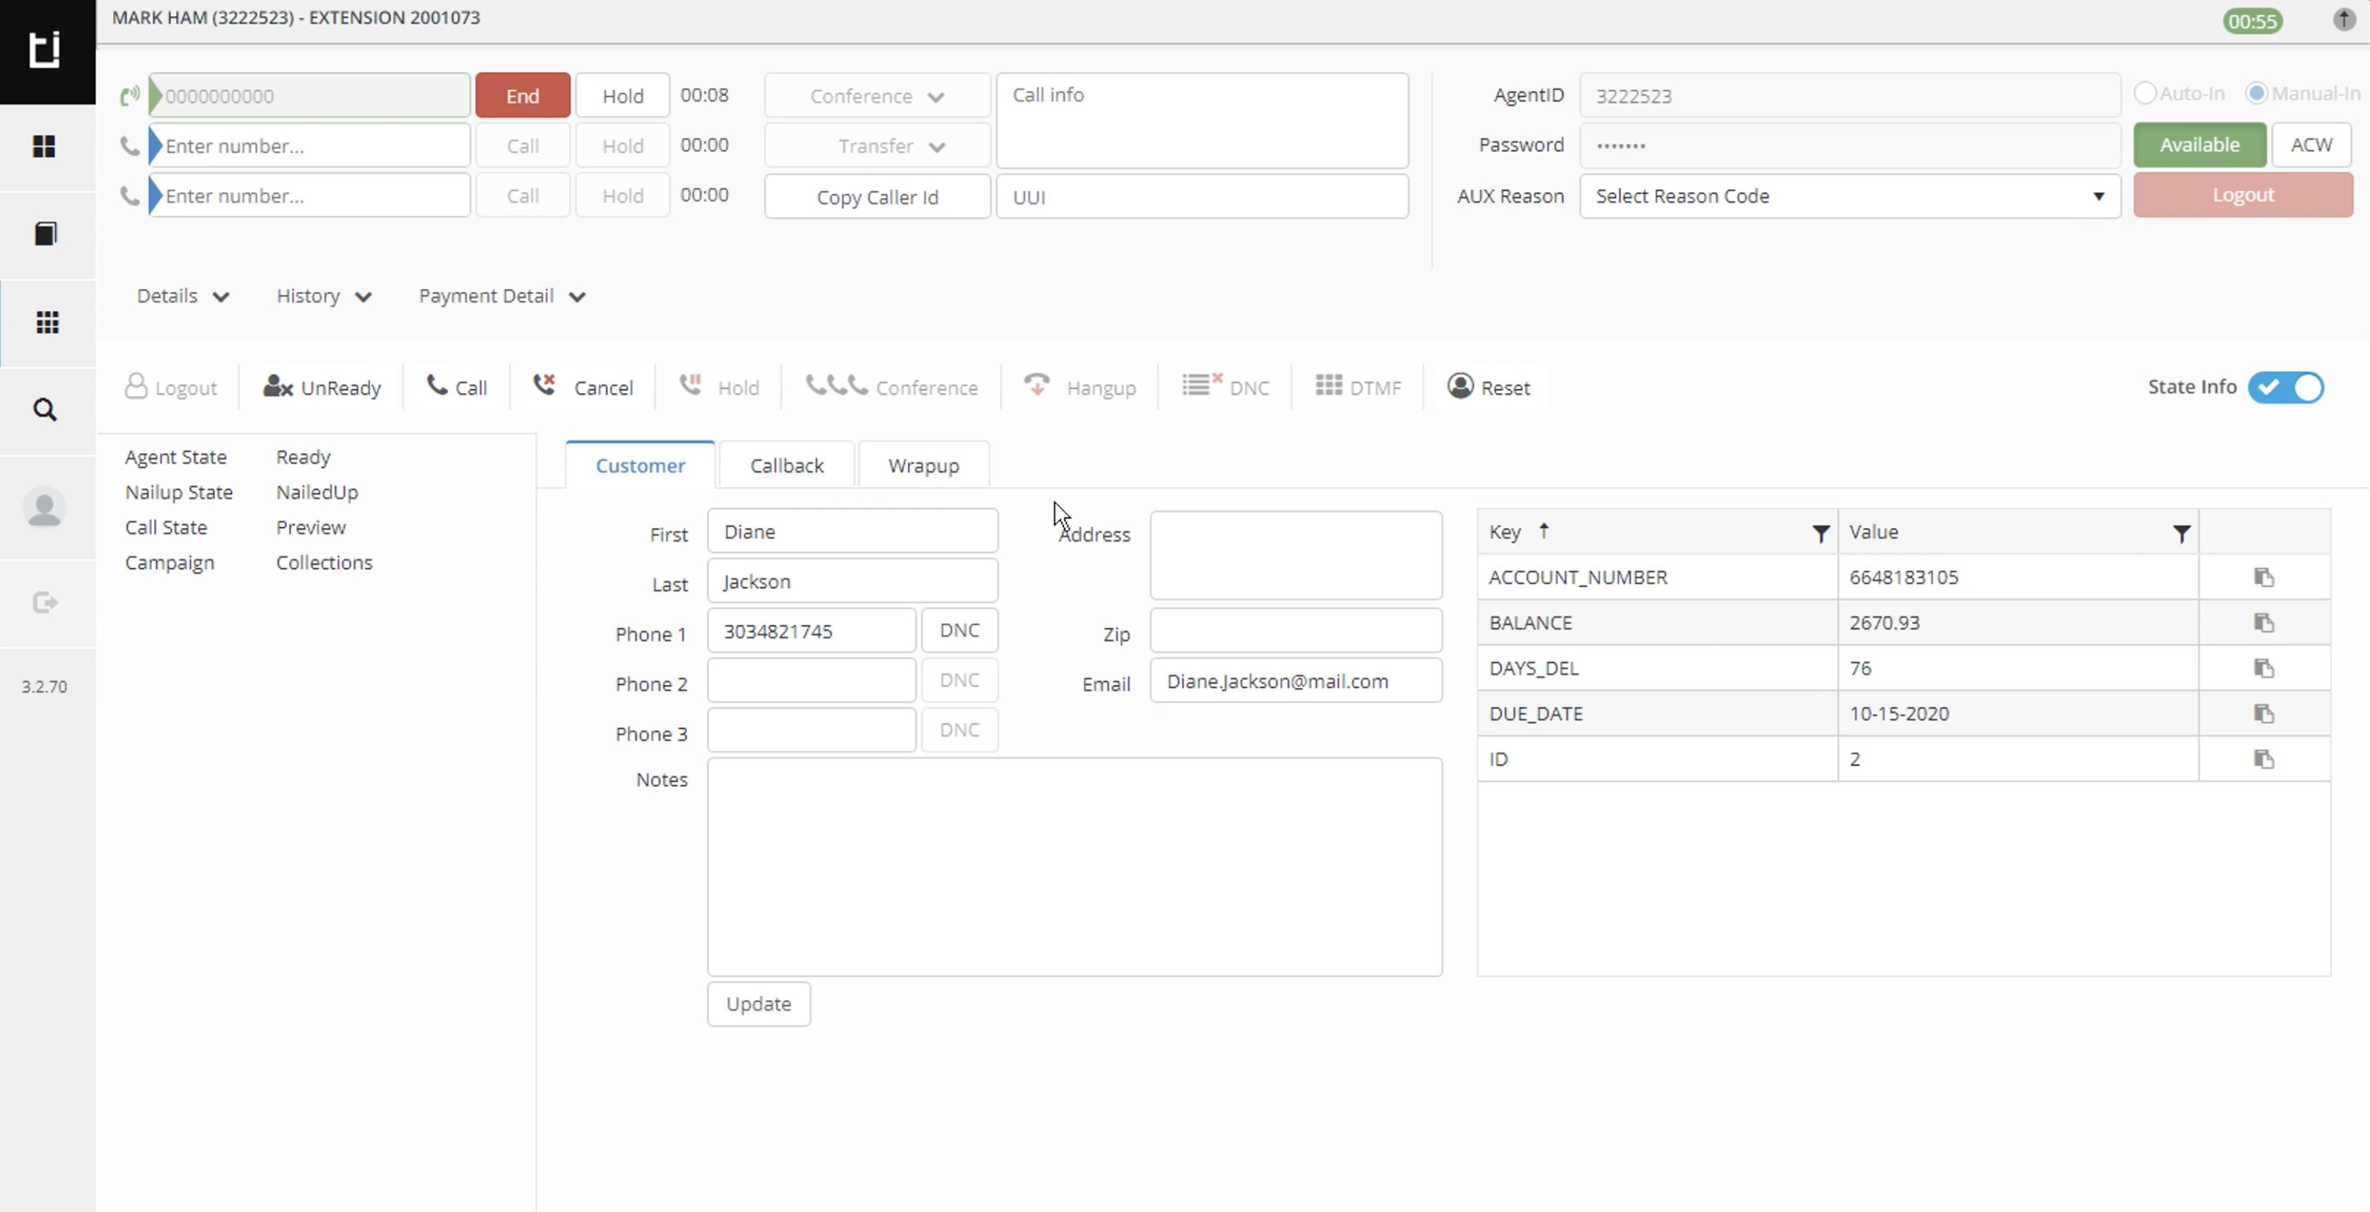Screen dimensions: 2370x1212
Task: Click the red End call button
Action: click(523, 95)
